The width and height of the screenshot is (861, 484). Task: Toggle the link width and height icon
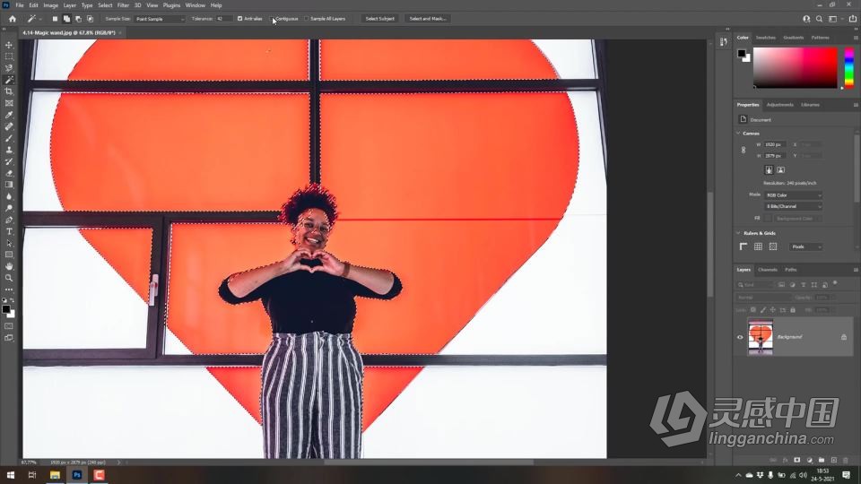744,150
